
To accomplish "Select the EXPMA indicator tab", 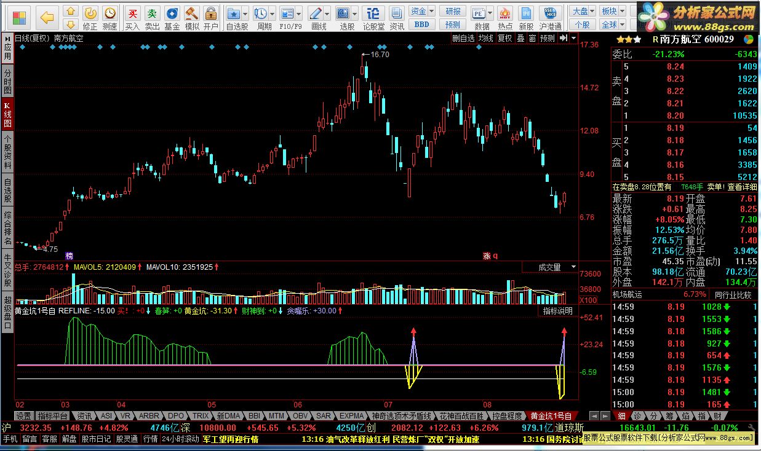I will coord(353,416).
